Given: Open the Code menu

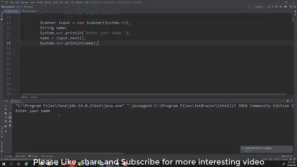Looking at the screenshot, I should coord(32,2).
